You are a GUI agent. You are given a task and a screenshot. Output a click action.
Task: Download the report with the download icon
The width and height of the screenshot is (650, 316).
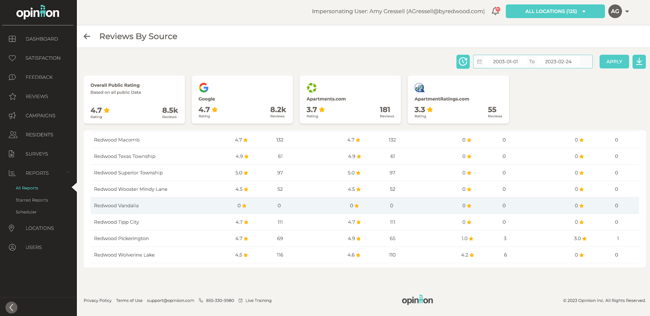[639, 62]
